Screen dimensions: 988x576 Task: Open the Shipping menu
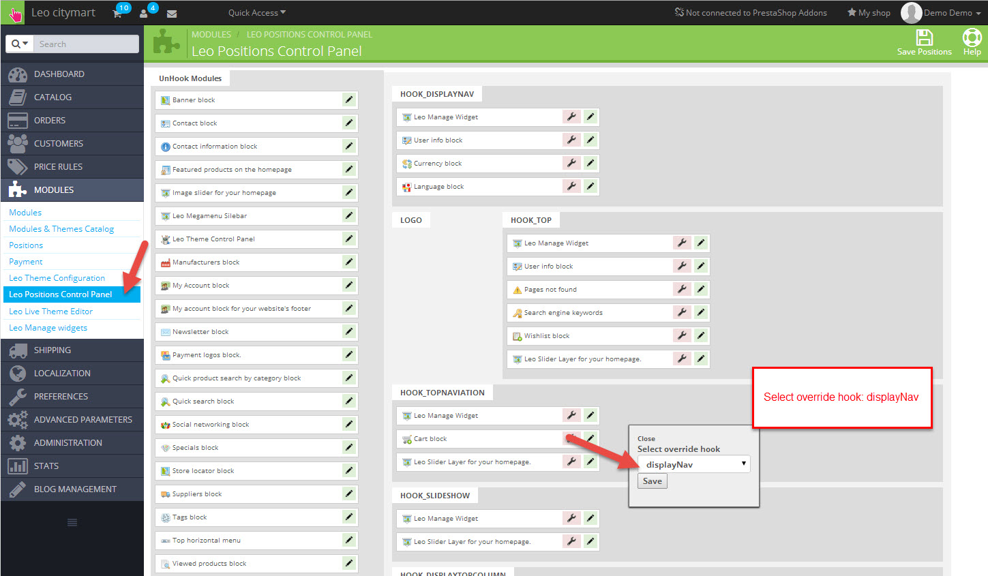tap(72, 350)
